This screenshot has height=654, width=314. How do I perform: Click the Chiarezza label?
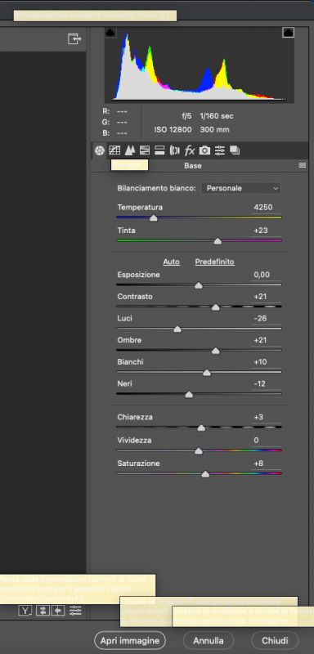click(x=135, y=417)
